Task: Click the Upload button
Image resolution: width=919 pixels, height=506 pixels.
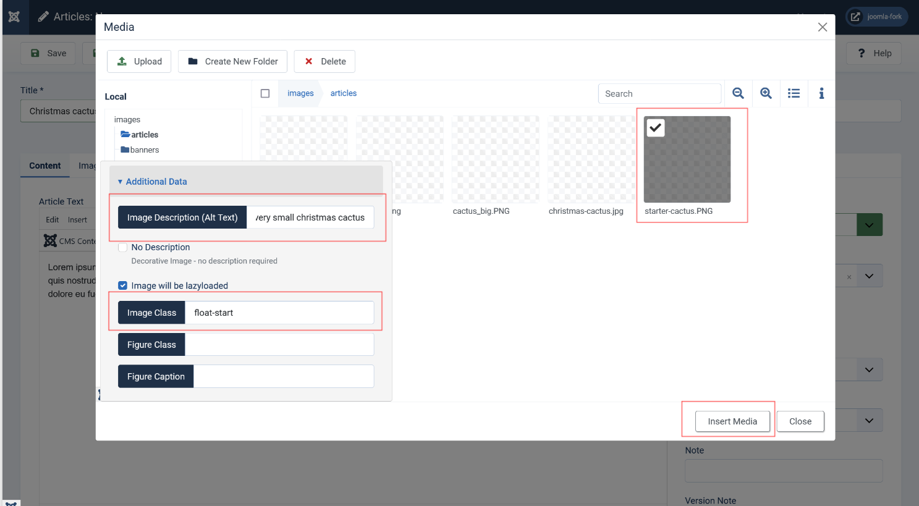Action: tap(139, 61)
